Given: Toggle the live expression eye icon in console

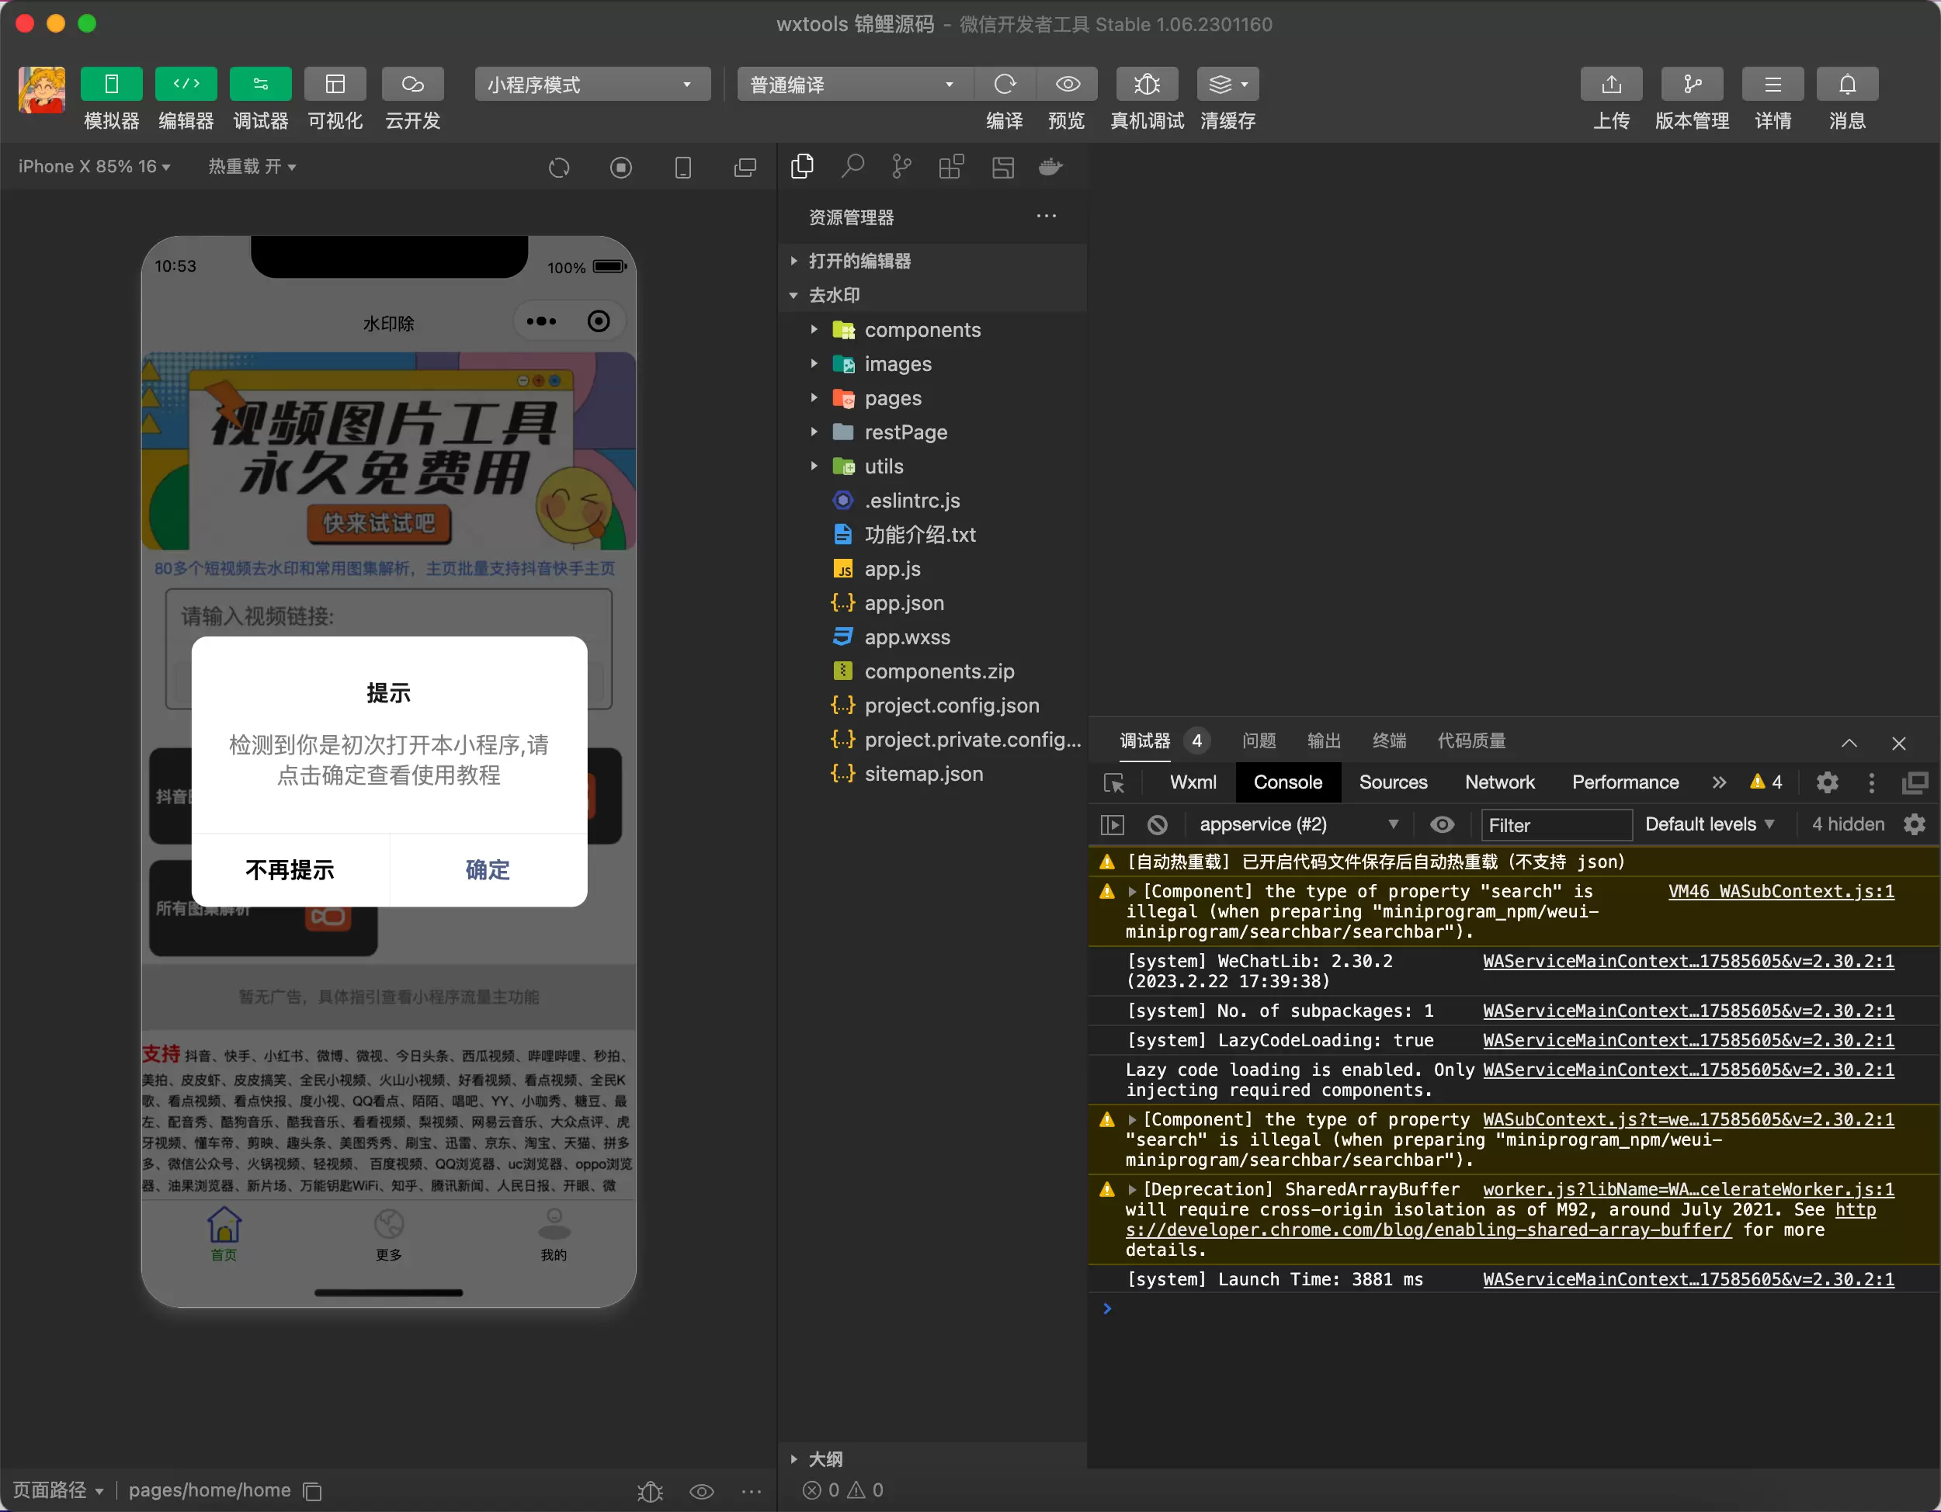Looking at the screenshot, I should click(x=1442, y=824).
